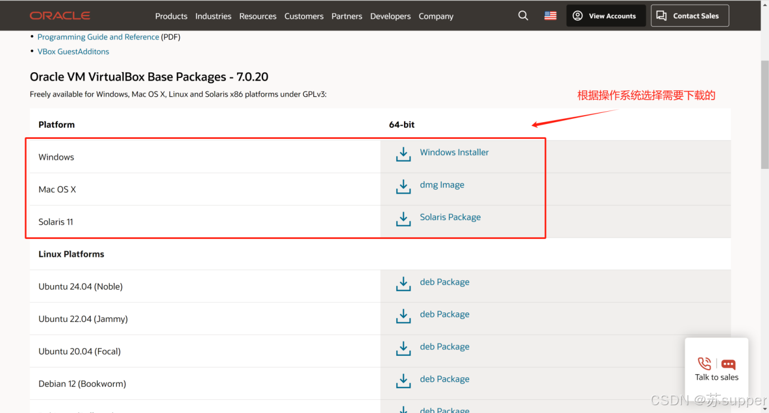Open the Resources menu

(258, 16)
